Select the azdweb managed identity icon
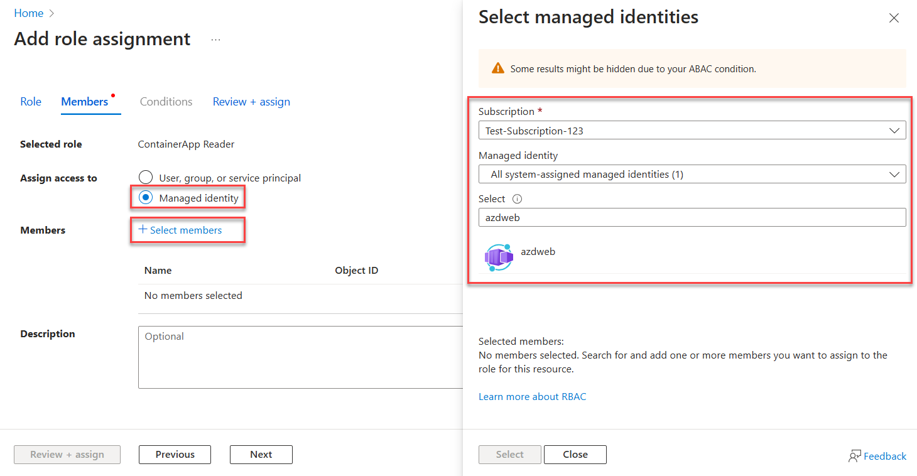The height and width of the screenshot is (476, 917). click(x=498, y=257)
